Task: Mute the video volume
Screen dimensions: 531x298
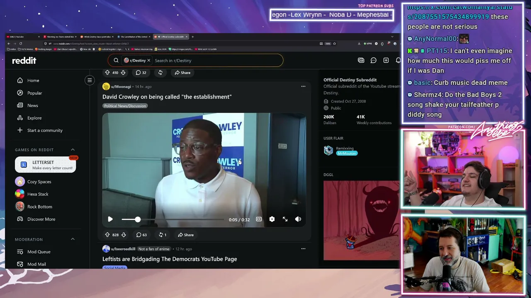Action: (298, 219)
